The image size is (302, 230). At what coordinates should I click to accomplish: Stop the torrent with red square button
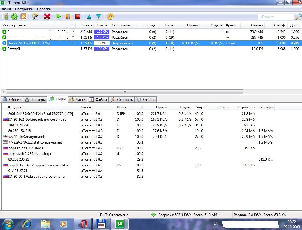tap(78, 17)
